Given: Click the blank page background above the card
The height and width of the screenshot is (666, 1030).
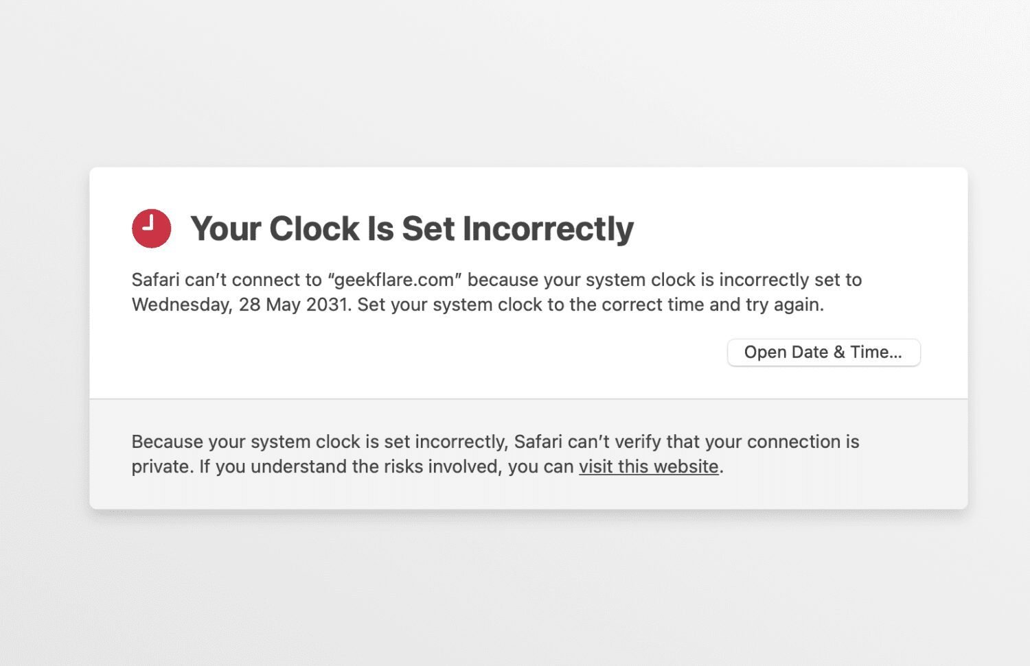Looking at the screenshot, I should pos(515,82).
